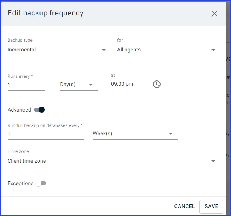Click the Client time zone arrow
Image resolution: width=231 pixels, height=216 pixels.
click(213, 161)
